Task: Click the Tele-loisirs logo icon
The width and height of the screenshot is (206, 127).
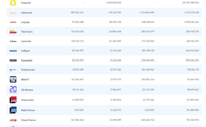Action: tap(13, 32)
